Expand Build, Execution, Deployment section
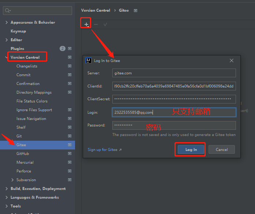255x214 pixels. [7, 188]
